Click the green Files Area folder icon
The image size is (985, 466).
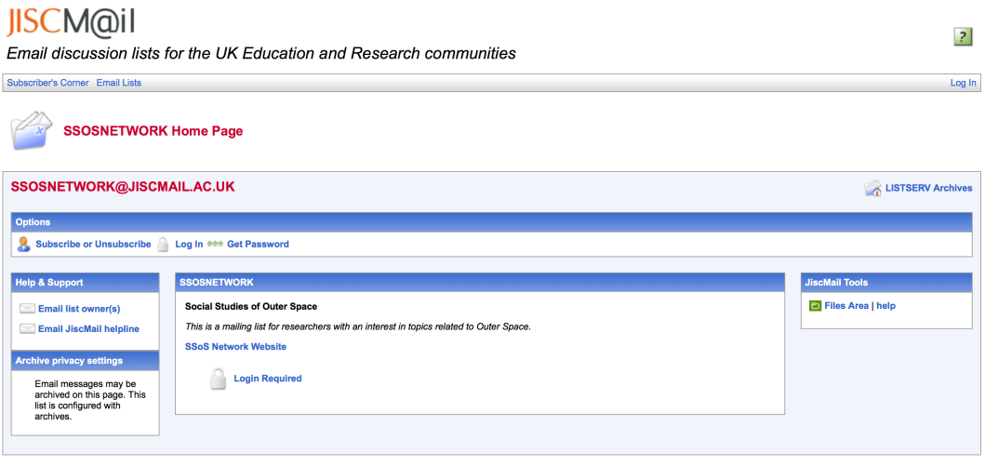815,306
